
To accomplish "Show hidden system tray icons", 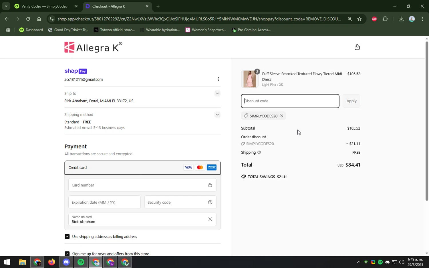I will click(358, 262).
